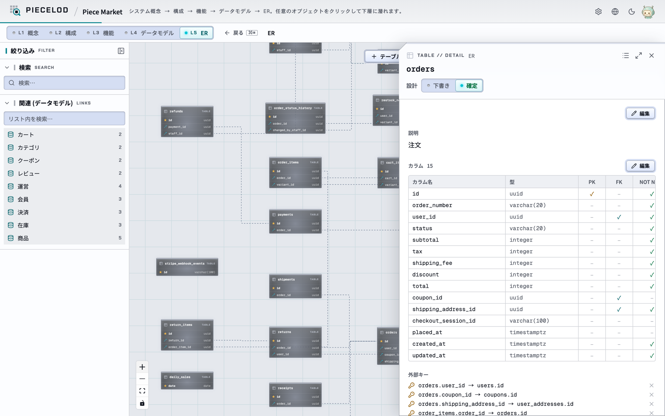
Task: Select the カート data model item
Action: (65, 134)
